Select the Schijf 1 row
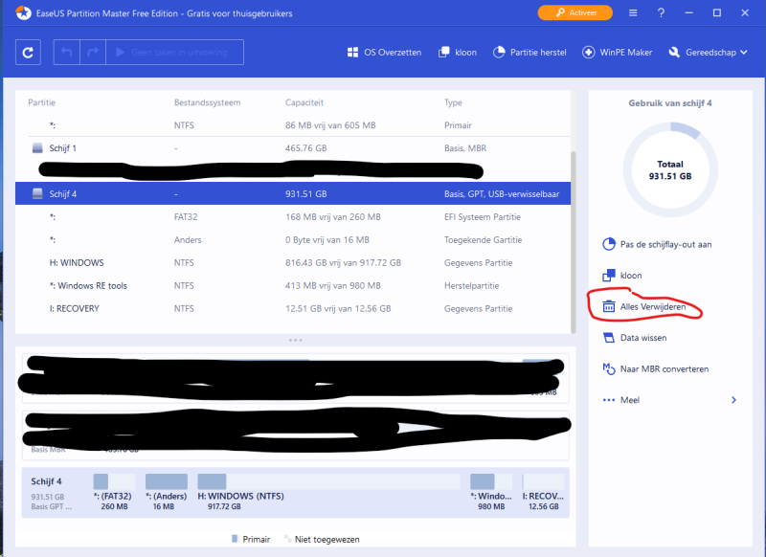This screenshot has width=766, height=557. [293, 148]
